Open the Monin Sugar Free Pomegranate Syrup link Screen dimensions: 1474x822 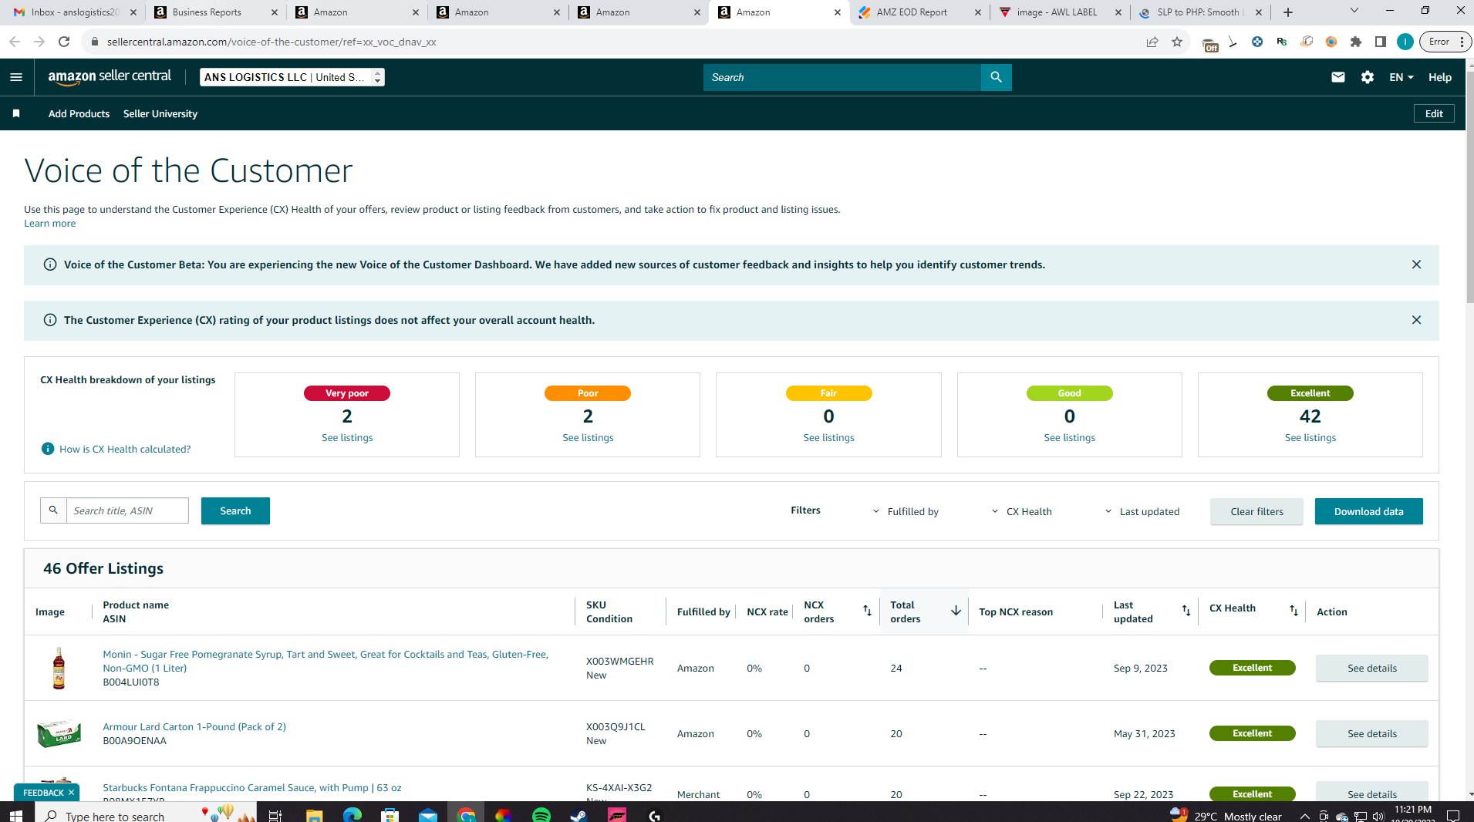pos(325,661)
